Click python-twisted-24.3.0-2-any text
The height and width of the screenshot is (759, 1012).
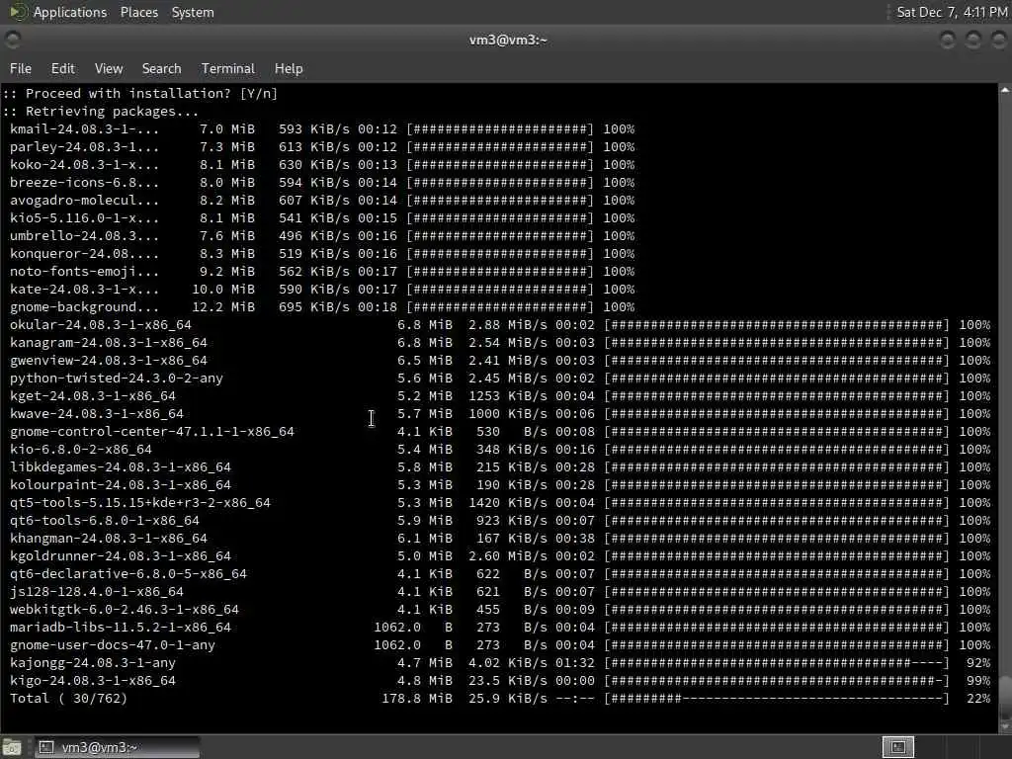coord(117,379)
